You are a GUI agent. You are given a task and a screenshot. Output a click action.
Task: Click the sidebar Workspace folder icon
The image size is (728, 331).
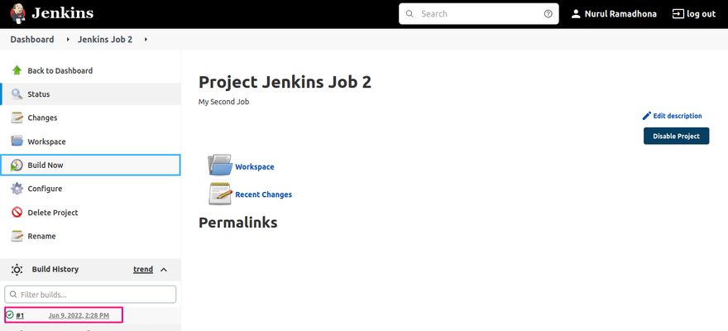click(17, 142)
